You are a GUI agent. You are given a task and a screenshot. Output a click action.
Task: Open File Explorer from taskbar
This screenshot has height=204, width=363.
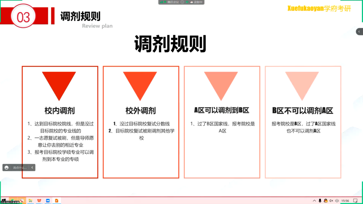[30, 201]
